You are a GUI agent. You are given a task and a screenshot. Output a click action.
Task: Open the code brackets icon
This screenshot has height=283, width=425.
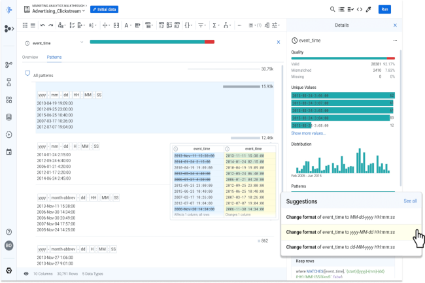coord(360,9)
